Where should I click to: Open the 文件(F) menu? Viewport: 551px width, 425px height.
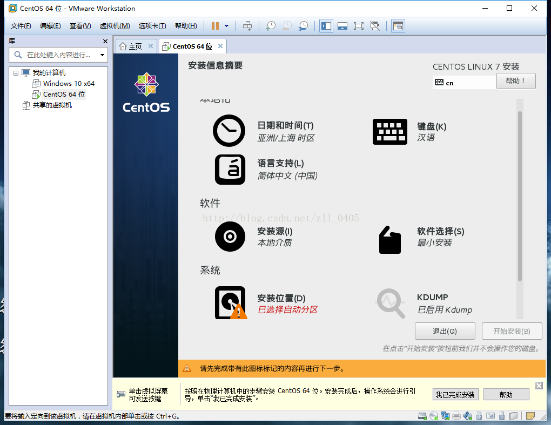21,26
